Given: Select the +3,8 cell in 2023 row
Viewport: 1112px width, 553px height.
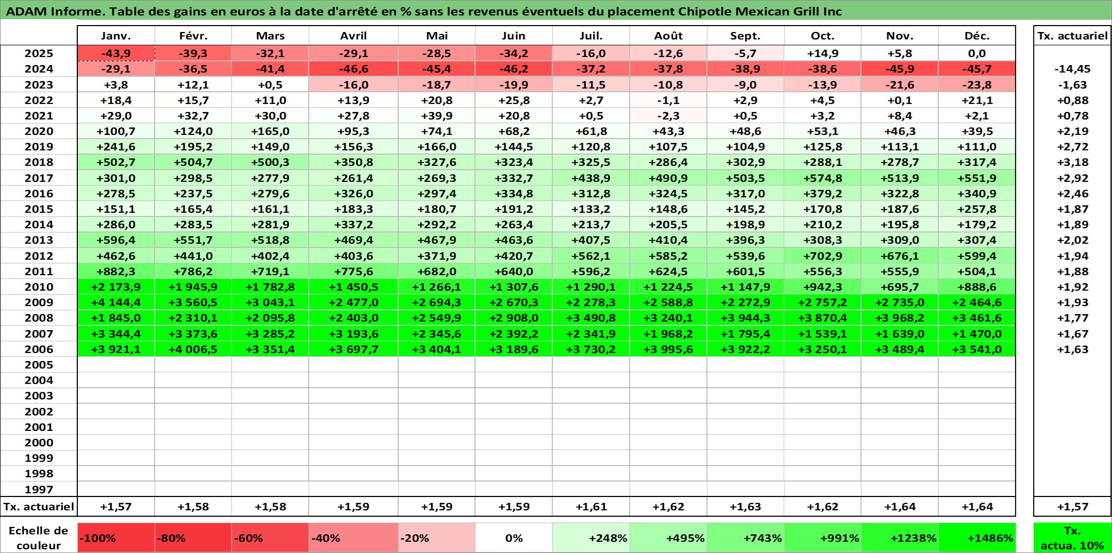Looking at the screenshot, I should (x=116, y=85).
